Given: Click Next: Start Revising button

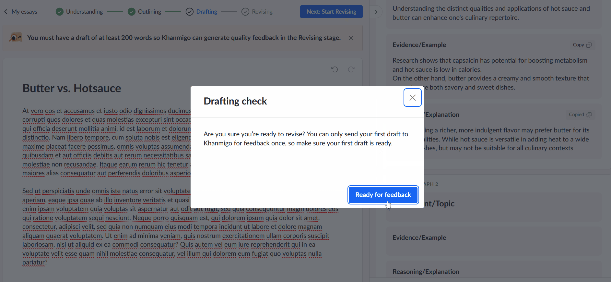Looking at the screenshot, I should (x=331, y=12).
